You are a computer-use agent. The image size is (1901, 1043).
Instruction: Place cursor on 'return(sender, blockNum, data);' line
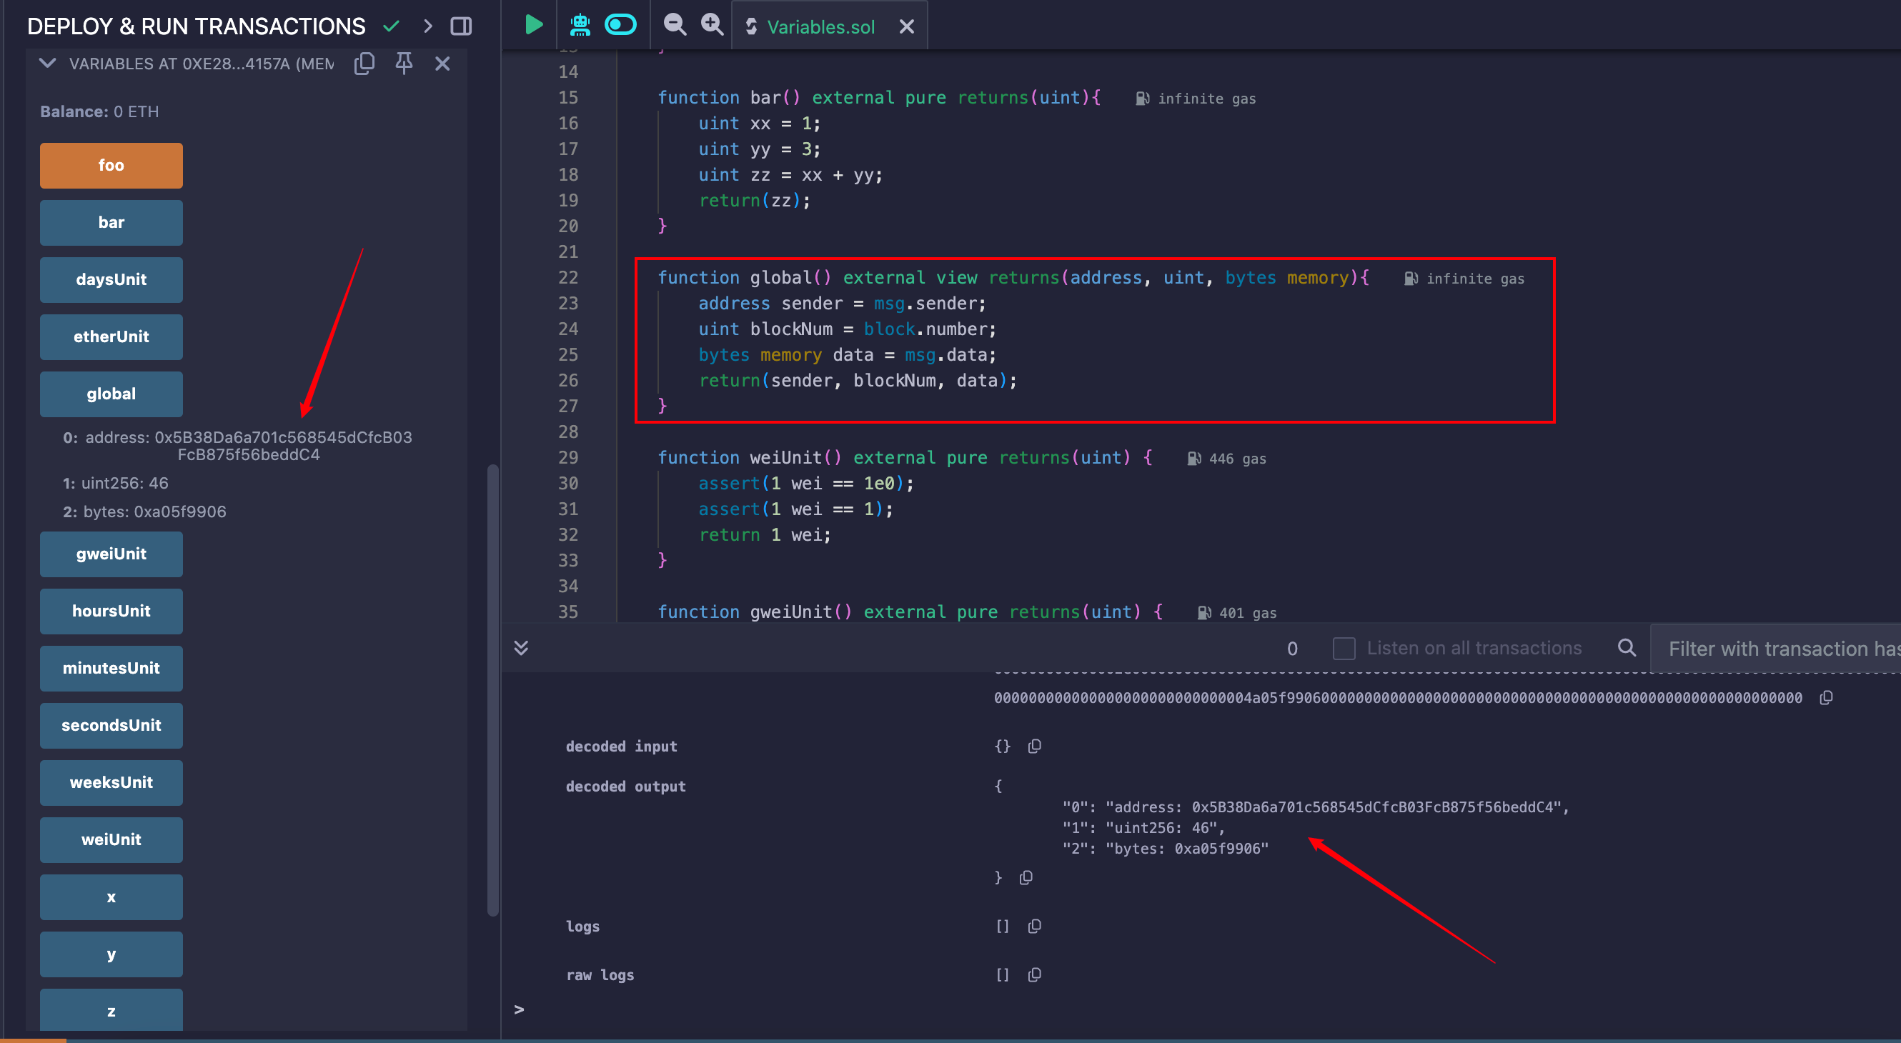[x=858, y=381]
